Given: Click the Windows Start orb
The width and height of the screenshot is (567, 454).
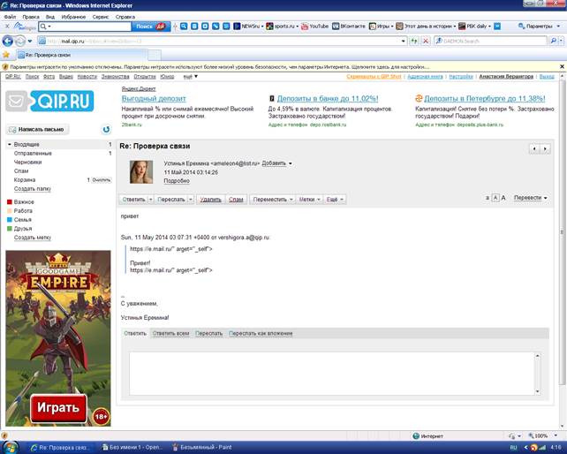Looking at the screenshot, I should pyautogui.click(x=10, y=448).
